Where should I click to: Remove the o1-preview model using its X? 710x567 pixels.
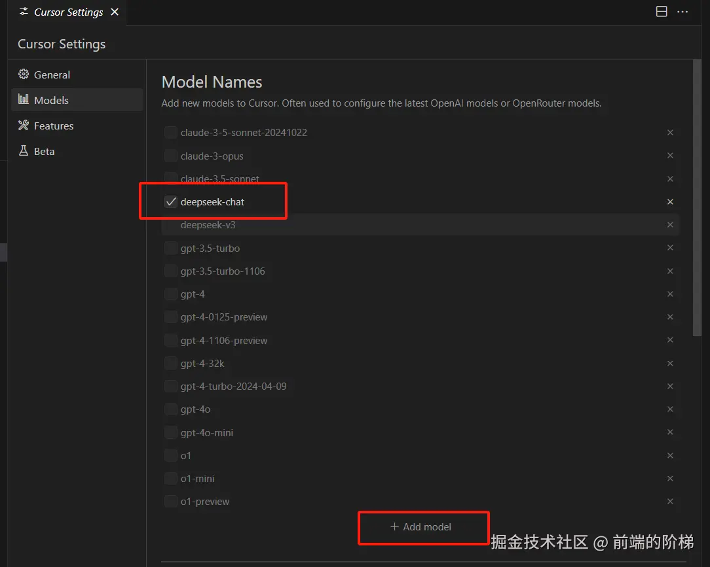pos(670,502)
